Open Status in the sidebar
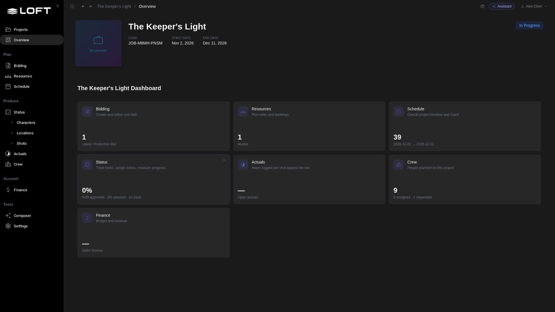 click(x=32, y=112)
